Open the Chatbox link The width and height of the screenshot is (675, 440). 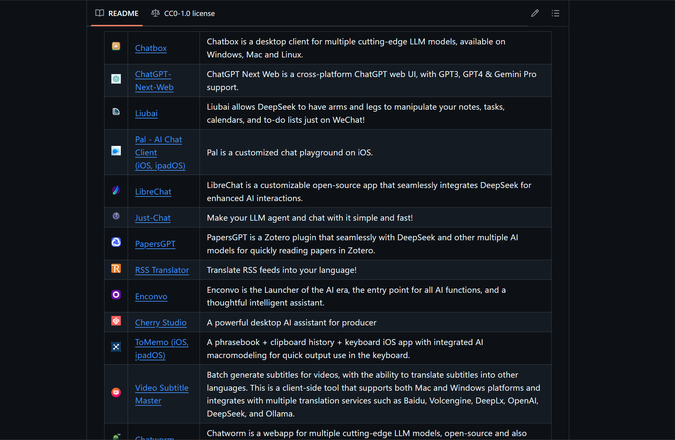click(x=151, y=48)
